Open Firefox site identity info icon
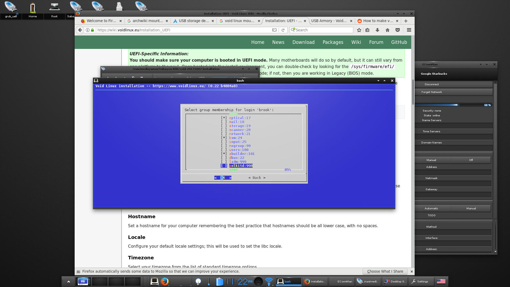The height and width of the screenshot is (287, 510). (88, 30)
